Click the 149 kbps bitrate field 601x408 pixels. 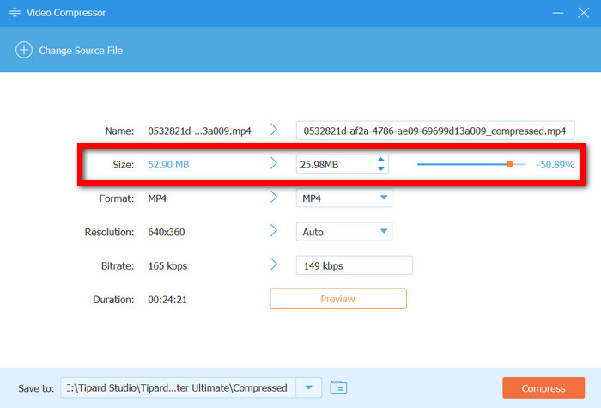tap(354, 265)
